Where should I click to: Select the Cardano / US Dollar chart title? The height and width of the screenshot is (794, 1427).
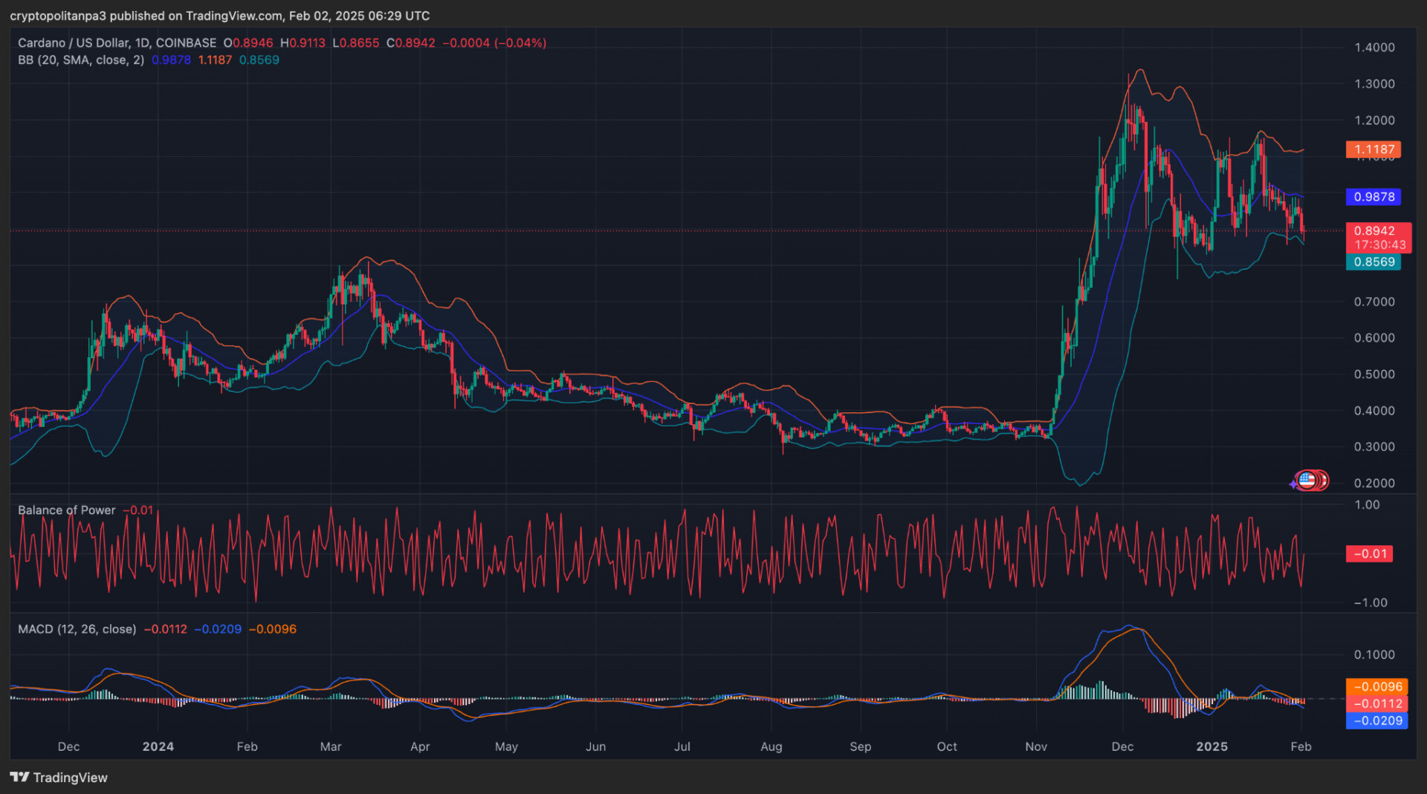117,43
